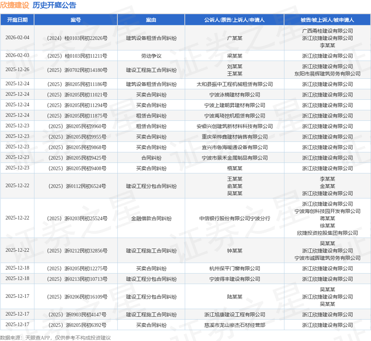Click plaintiff 广某某
This screenshot has width=371, height=341.
tap(234, 38)
